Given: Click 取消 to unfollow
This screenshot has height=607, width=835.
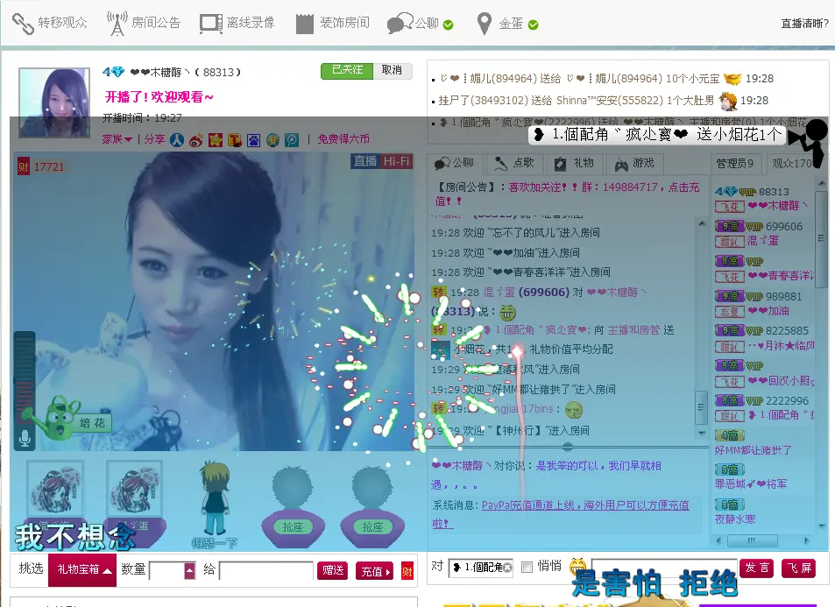Looking at the screenshot, I should (392, 70).
